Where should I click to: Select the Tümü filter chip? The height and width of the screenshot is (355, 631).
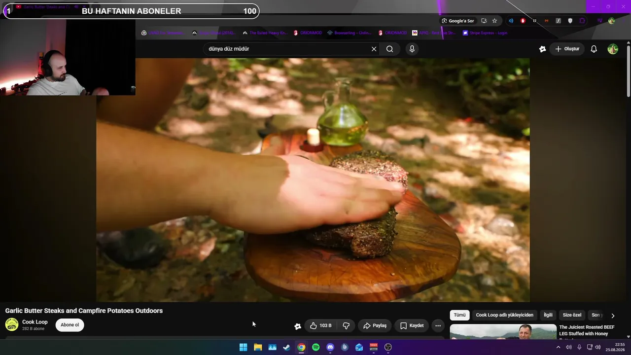click(459, 315)
